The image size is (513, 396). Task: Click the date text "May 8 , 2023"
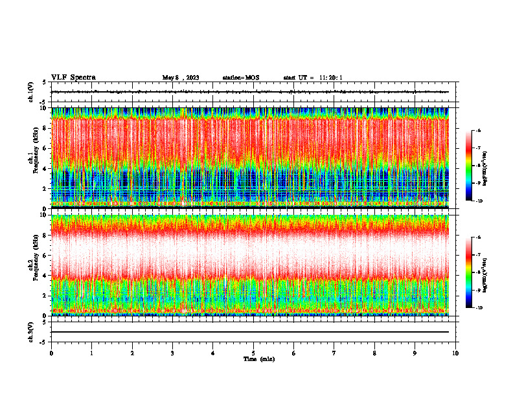[181, 78]
